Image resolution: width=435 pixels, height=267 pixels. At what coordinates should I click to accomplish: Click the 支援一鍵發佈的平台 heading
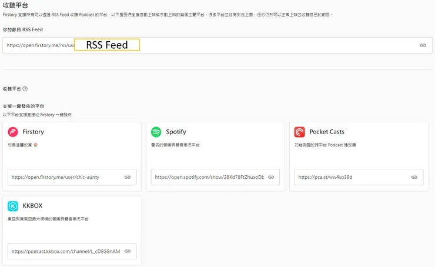point(24,106)
